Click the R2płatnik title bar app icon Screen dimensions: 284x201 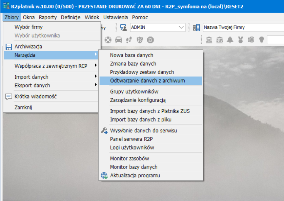[6, 6]
